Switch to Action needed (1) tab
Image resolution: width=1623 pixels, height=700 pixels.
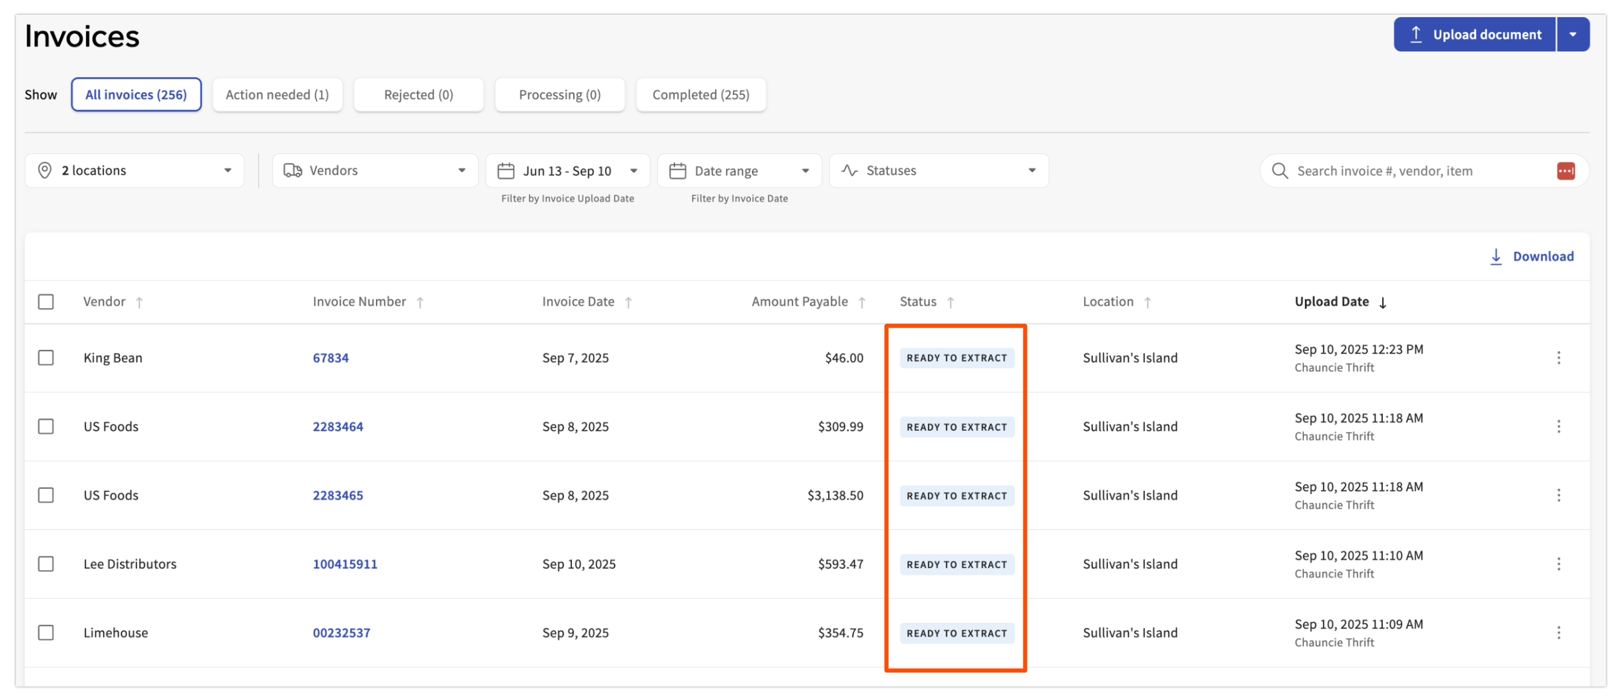pos(277,94)
